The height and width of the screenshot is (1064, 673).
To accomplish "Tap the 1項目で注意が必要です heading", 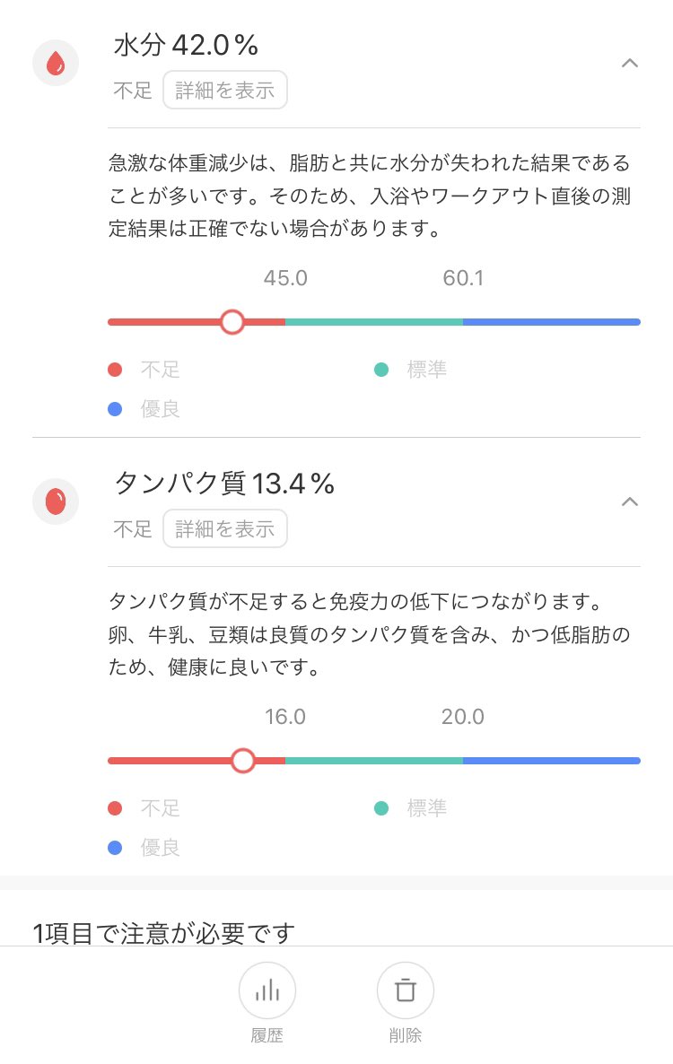I will pyautogui.click(x=164, y=933).
